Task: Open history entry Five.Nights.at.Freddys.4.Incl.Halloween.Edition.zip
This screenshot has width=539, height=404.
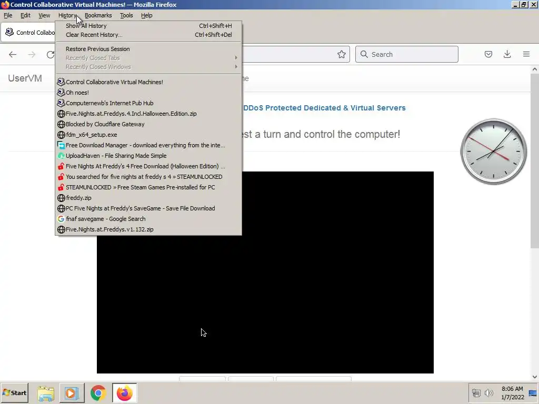Action: [148, 114]
